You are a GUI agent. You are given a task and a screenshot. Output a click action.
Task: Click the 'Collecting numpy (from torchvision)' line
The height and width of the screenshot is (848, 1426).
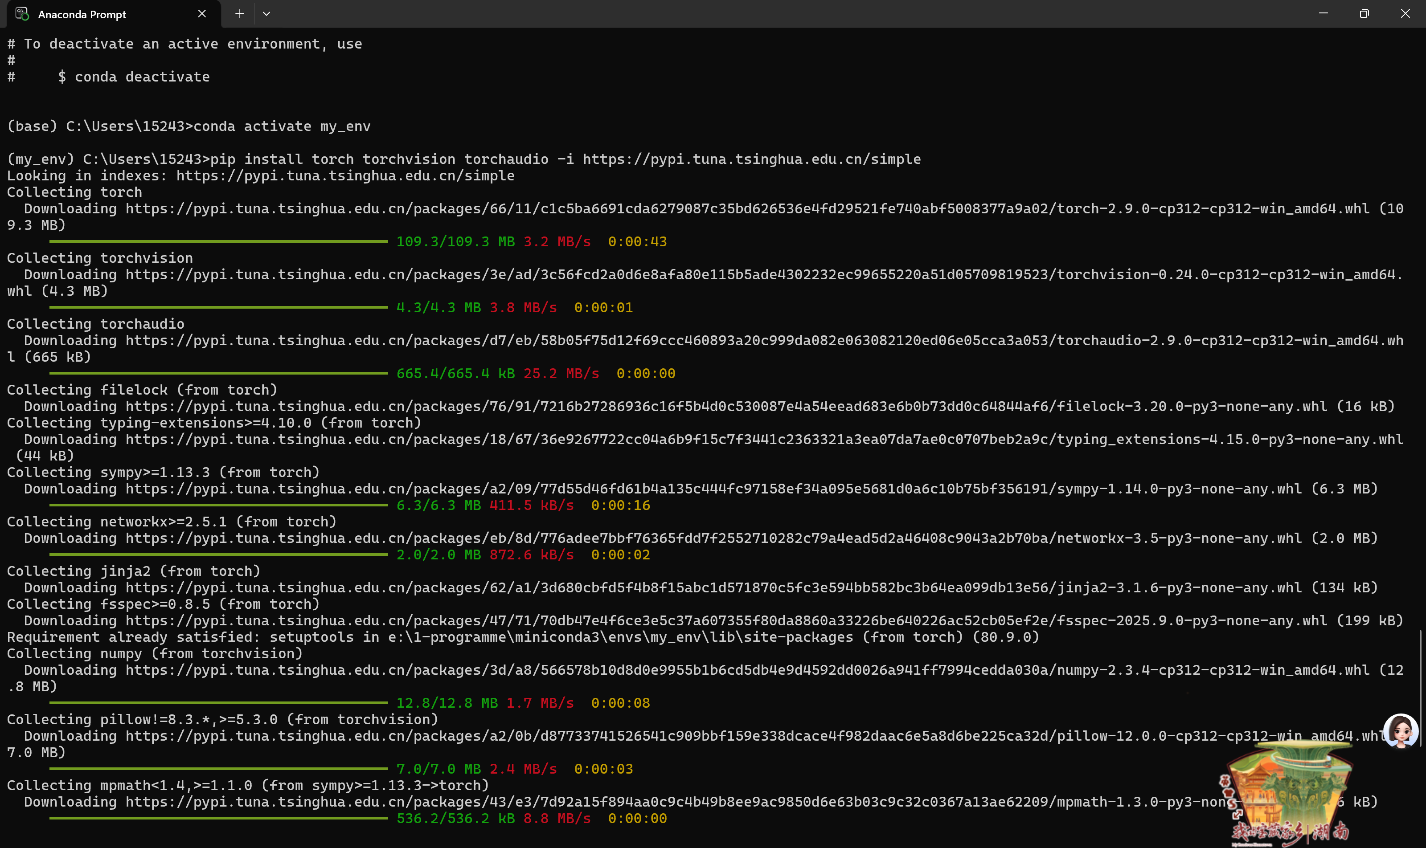(x=155, y=654)
